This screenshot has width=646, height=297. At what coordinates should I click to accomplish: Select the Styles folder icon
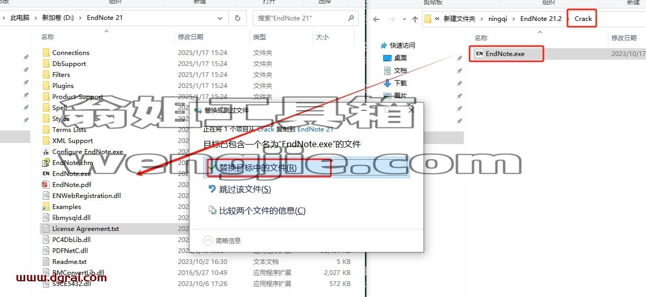pyautogui.click(x=46, y=118)
